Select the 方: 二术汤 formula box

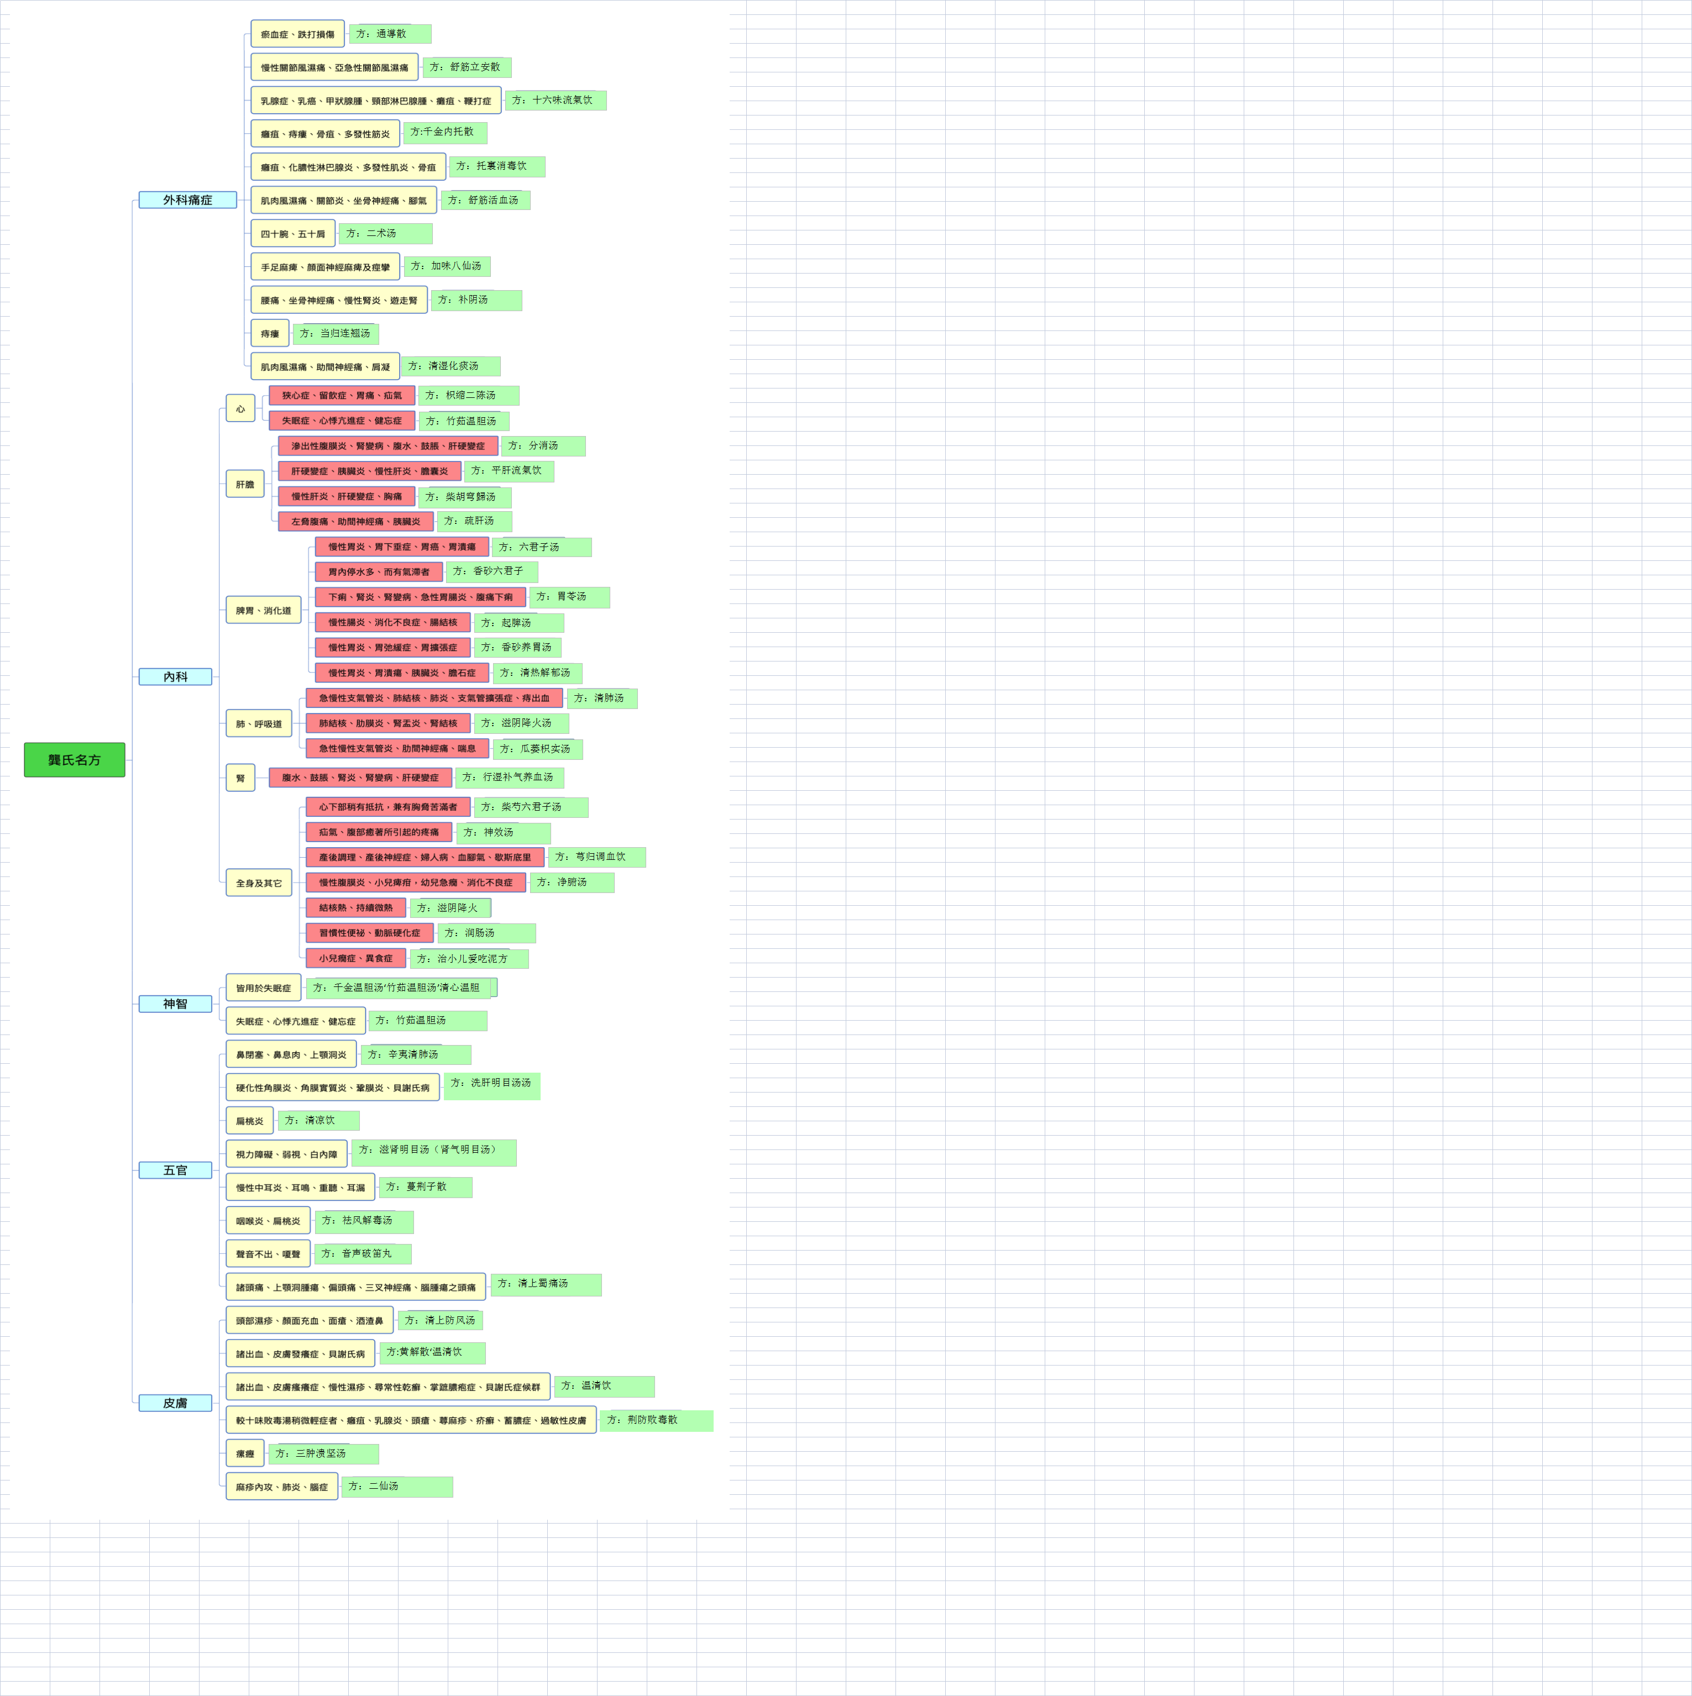(x=385, y=234)
